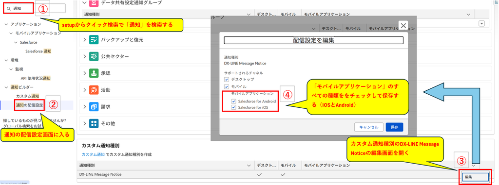499x185 pixels.
Task: Expand the バックアップと復元 section
Action: (85, 40)
